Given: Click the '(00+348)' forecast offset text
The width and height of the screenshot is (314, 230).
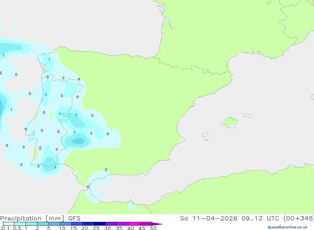Looking at the screenshot, I should click(x=298, y=218).
